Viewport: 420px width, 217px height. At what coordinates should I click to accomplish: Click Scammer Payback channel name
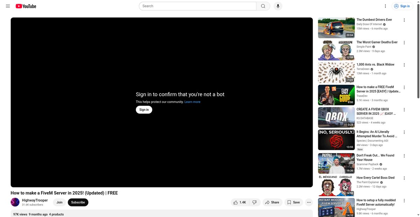(367, 164)
